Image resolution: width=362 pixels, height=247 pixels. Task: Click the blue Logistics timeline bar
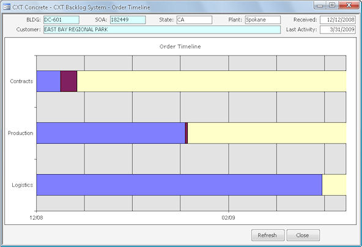point(179,185)
